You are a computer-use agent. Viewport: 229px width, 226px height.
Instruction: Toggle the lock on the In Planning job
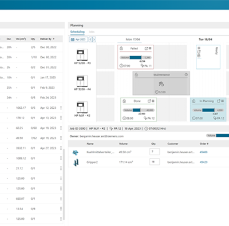(x=194, y=101)
